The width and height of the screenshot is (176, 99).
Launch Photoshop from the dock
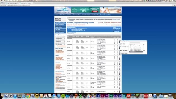click(98, 96)
